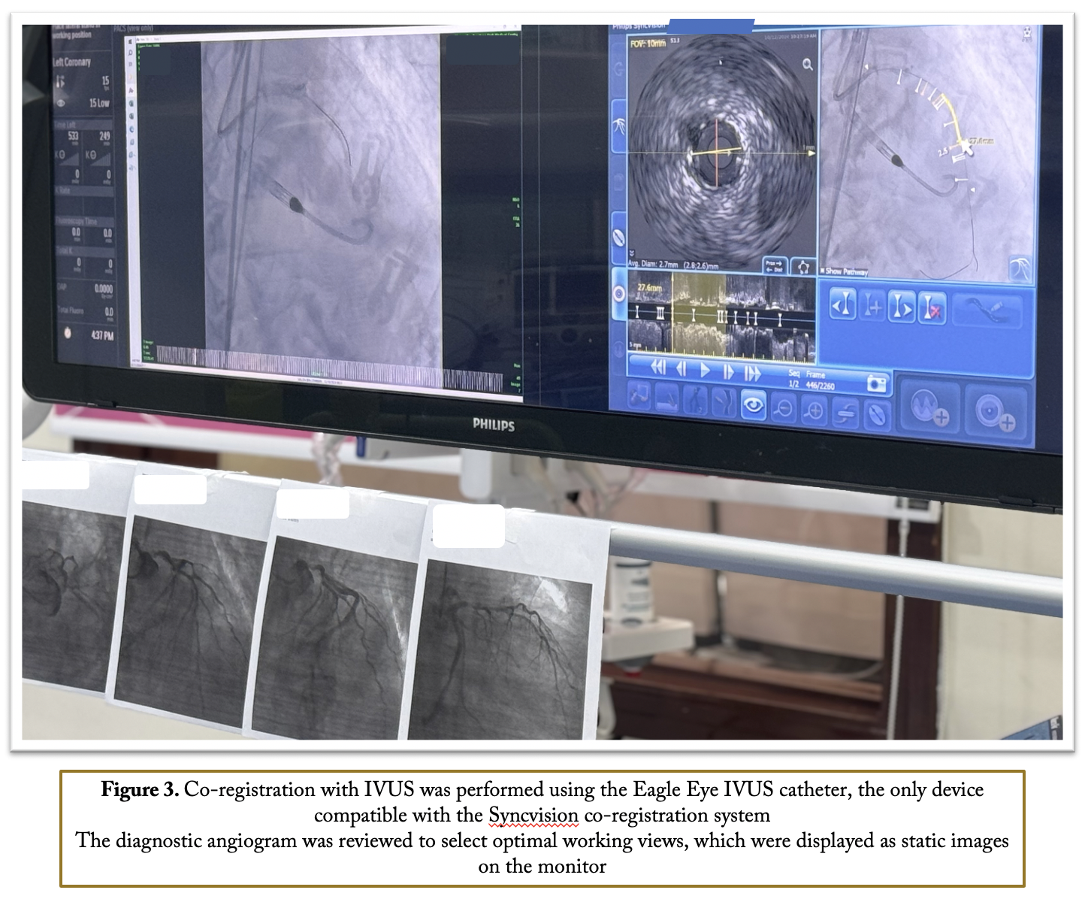Expand the chevron beside Avg. Diam readout
This screenshot has height=899, width=1088.
coord(632,253)
